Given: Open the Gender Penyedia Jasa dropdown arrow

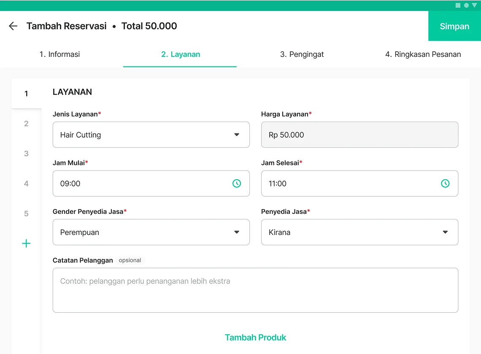Looking at the screenshot, I should pyautogui.click(x=237, y=232).
